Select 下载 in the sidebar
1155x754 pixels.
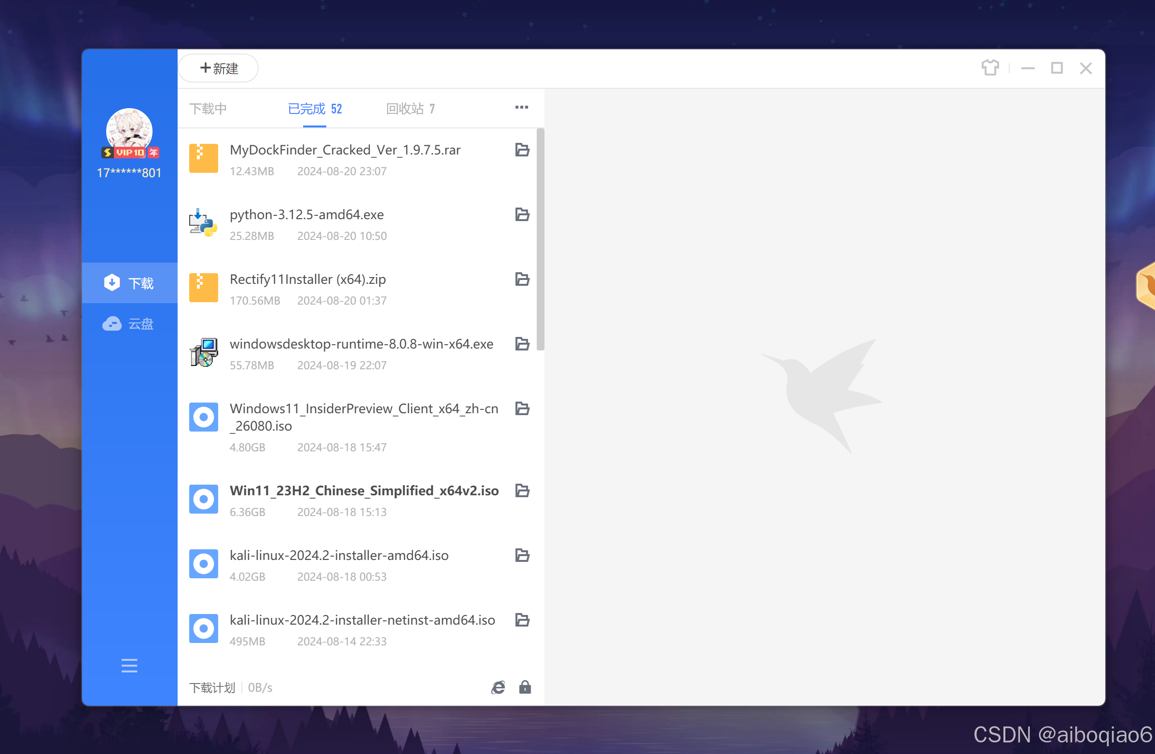(129, 283)
